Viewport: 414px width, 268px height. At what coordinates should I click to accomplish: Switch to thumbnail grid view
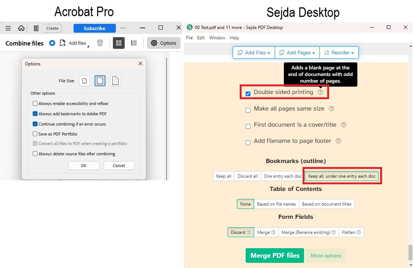point(119,43)
